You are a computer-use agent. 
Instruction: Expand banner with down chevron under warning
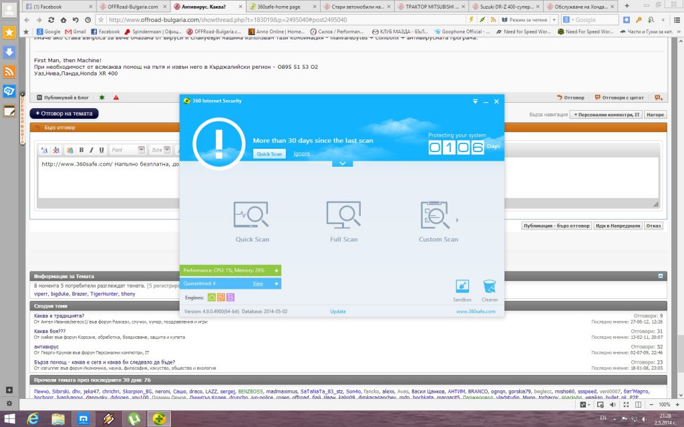343,163
